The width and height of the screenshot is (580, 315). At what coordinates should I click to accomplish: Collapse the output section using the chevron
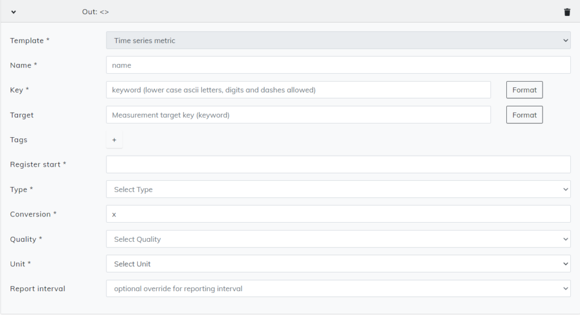14,12
